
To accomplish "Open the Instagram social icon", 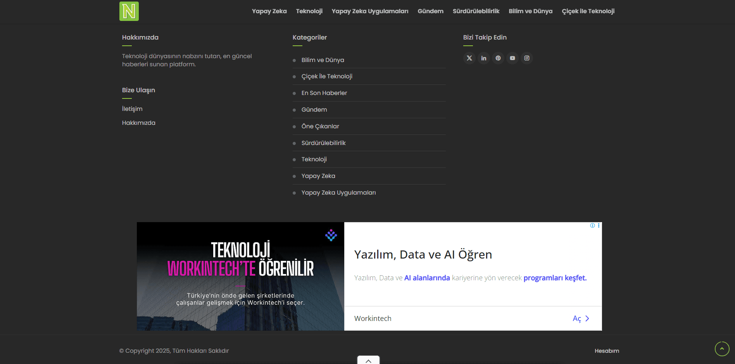I will point(527,58).
